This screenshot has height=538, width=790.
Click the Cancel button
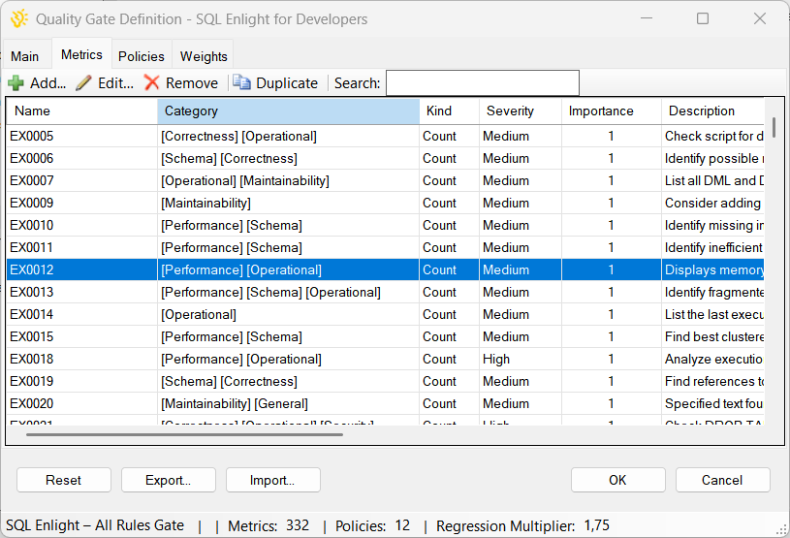(x=722, y=480)
